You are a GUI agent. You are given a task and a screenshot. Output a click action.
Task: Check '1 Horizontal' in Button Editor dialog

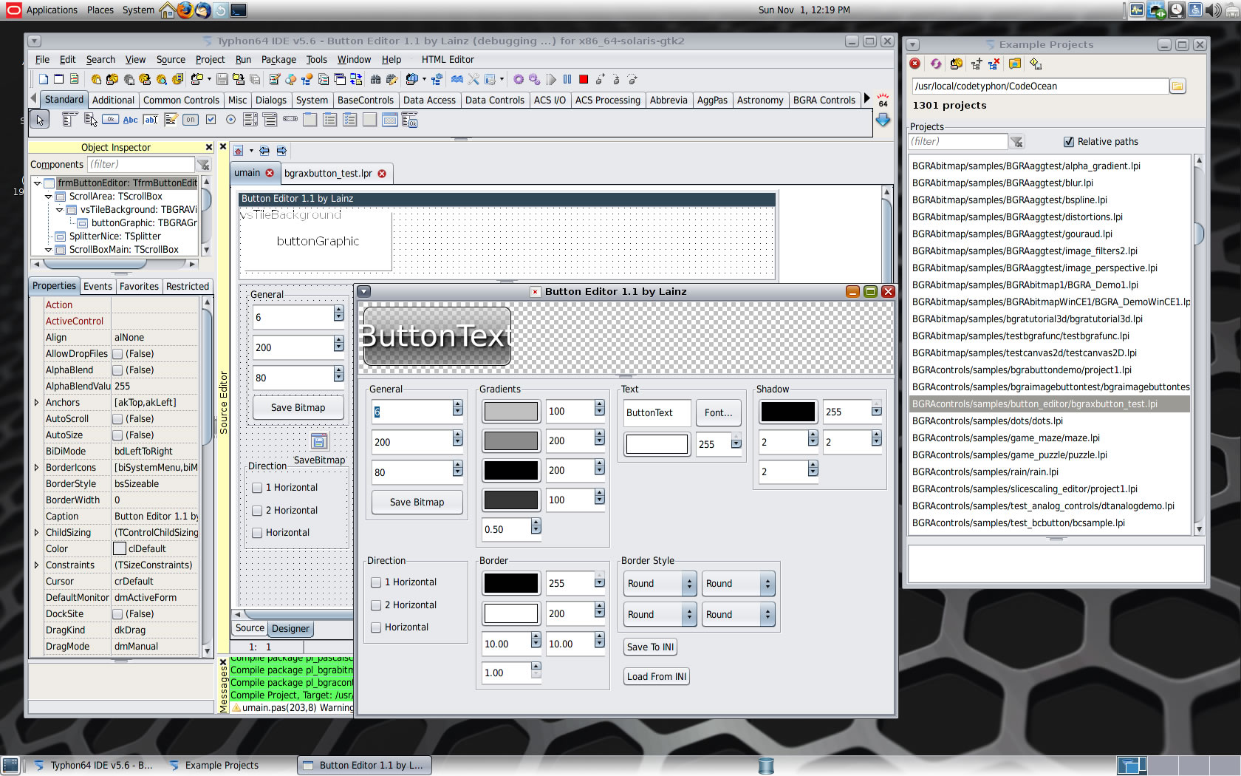coord(376,582)
